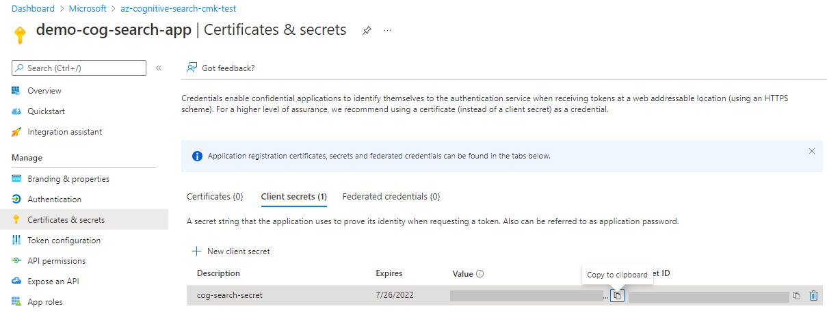Focus the sidebar Search box
Screen dimensions: 827x315
(x=79, y=68)
